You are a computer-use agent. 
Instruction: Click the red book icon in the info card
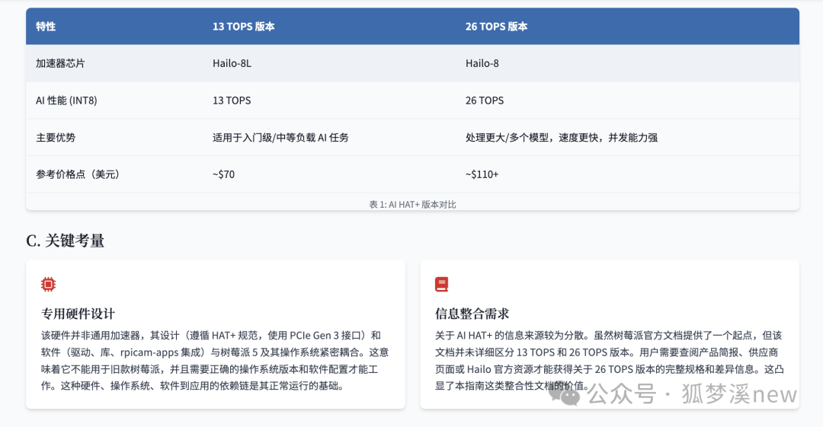point(442,285)
